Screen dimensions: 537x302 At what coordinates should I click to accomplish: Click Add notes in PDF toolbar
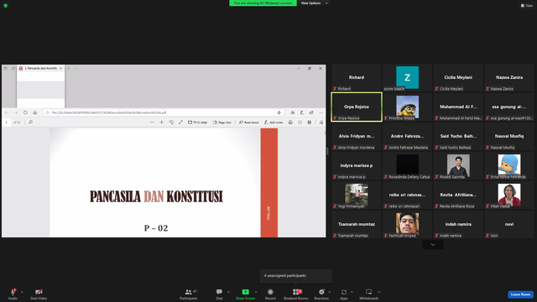click(x=274, y=122)
